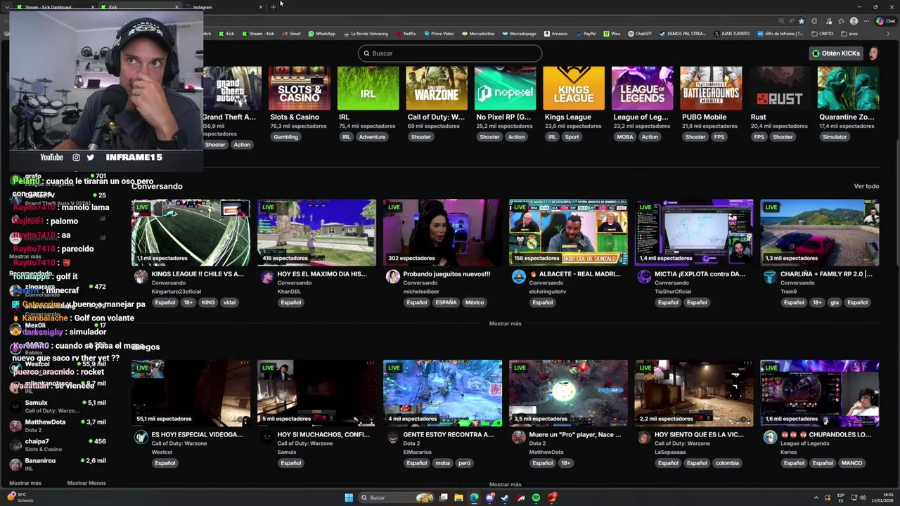Screen dimensions: 900x506
Task: Open the Kings League category cover
Action: (574, 88)
